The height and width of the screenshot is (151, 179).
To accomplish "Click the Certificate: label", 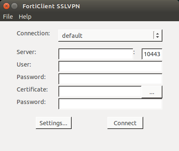I will click(x=32, y=89).
